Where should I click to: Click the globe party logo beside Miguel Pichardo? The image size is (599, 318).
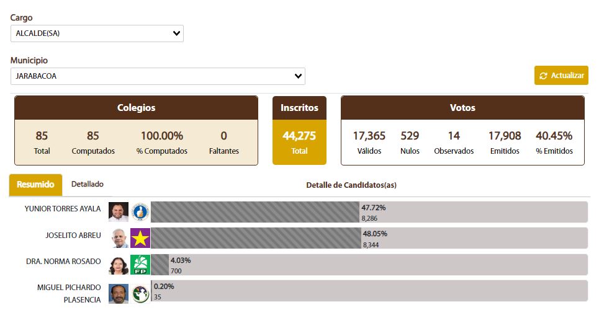tap(140, 293)
